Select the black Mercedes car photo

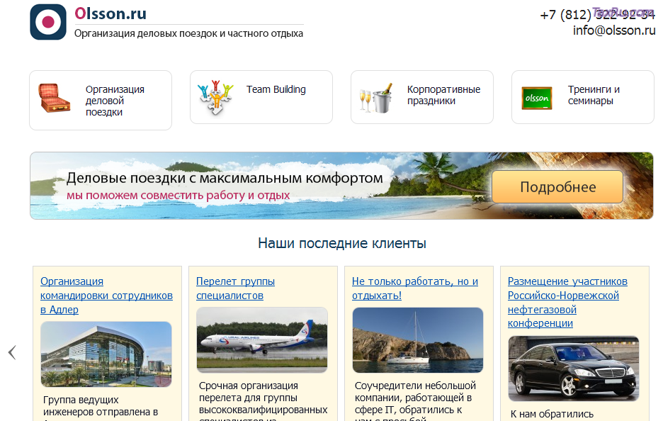click(574, 369)
